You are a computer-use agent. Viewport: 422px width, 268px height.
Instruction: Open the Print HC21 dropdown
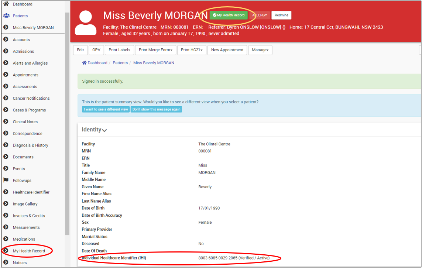click(192, 50)
